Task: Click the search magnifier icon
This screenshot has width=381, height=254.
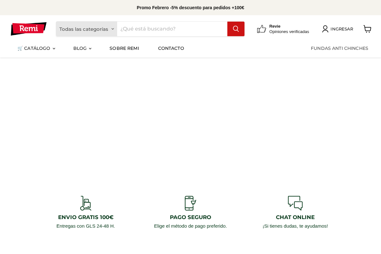Action: pyautogui.click(x=236, y=29)
